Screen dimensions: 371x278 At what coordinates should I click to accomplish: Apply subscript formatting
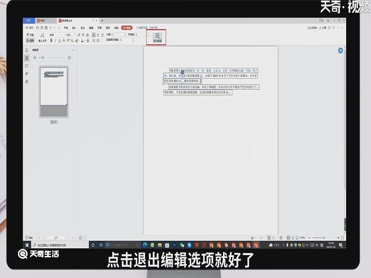tap(72, 41)
